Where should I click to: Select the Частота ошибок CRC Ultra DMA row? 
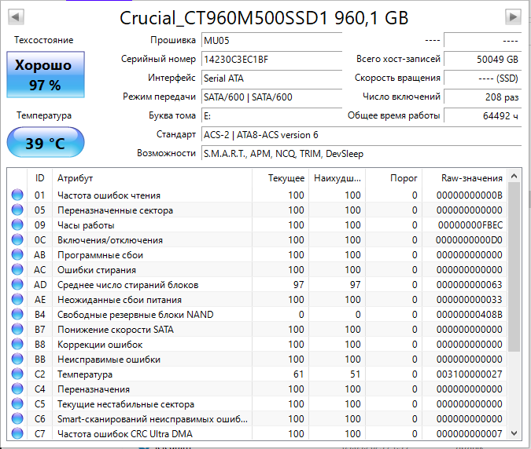pyautogui.click(x=257, y=433)
